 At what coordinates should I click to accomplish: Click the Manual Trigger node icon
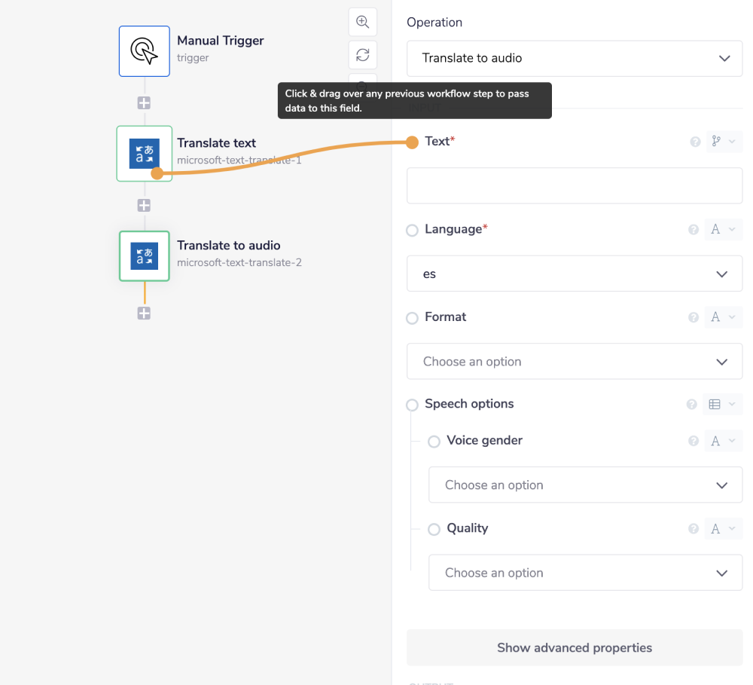(x=145, y=51)
